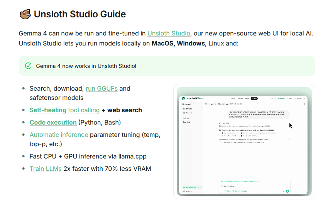Click the Unsloth Studio Guide heading
The width and height of the screenshot is (333, 204).
click(80, 14)
